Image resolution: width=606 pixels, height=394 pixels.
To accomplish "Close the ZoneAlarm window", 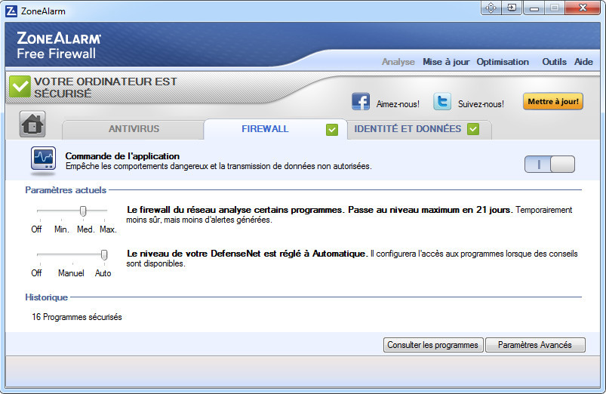I will pyautogui.click(x=583, y=8).
